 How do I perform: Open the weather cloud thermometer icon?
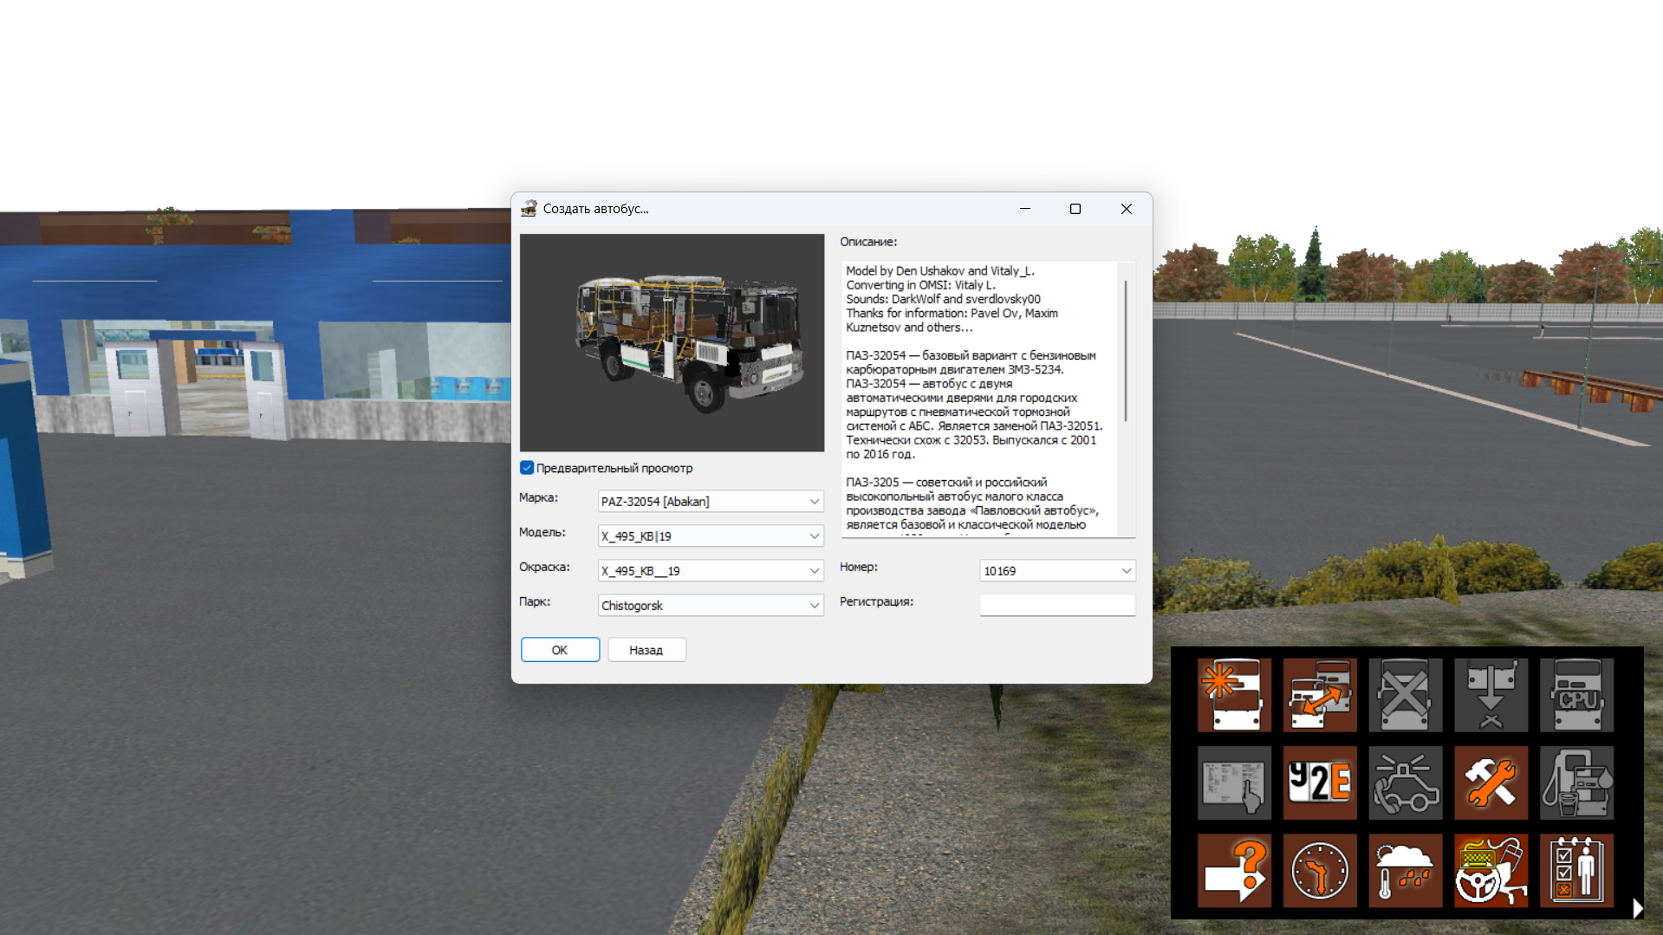1406,870
